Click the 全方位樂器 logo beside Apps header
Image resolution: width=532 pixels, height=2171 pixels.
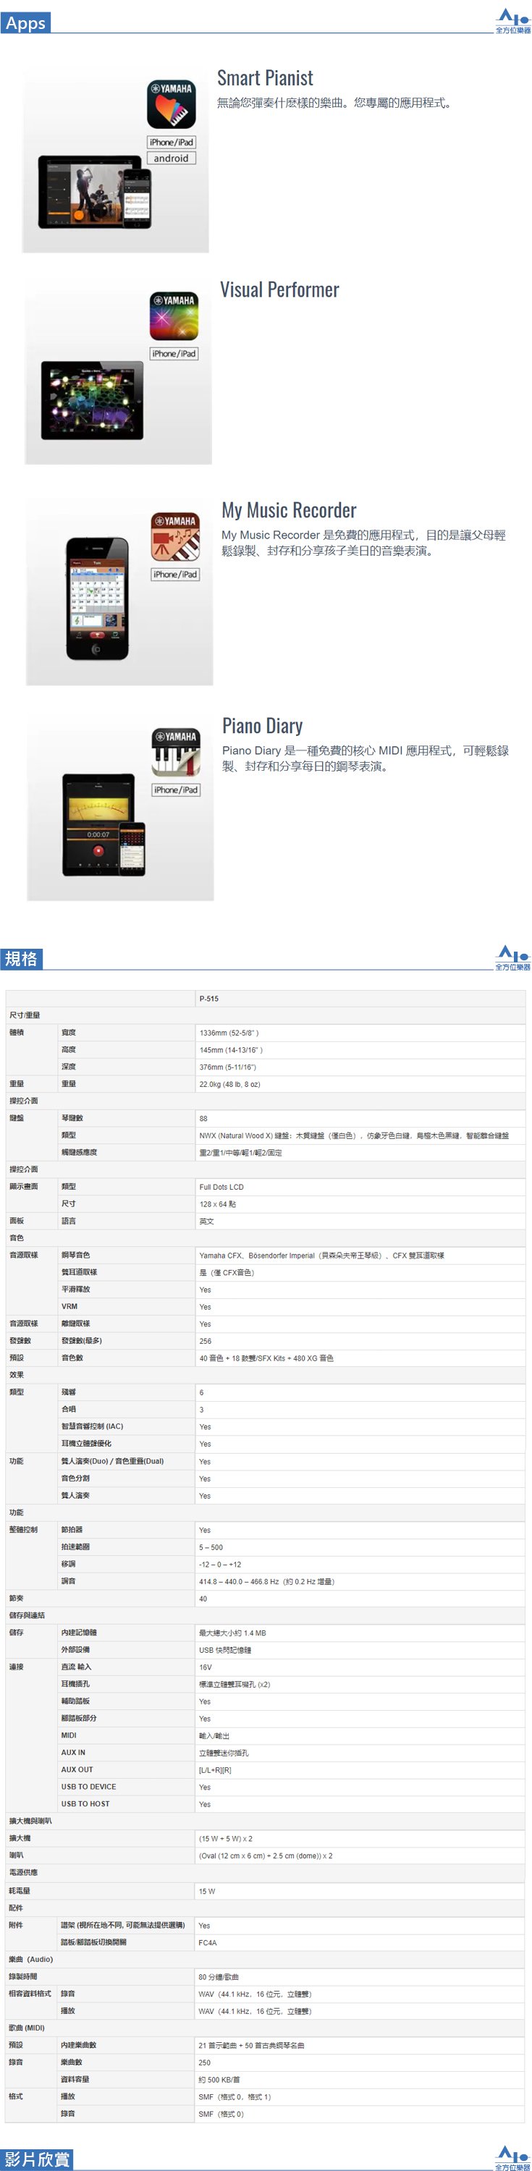point(512,20)
